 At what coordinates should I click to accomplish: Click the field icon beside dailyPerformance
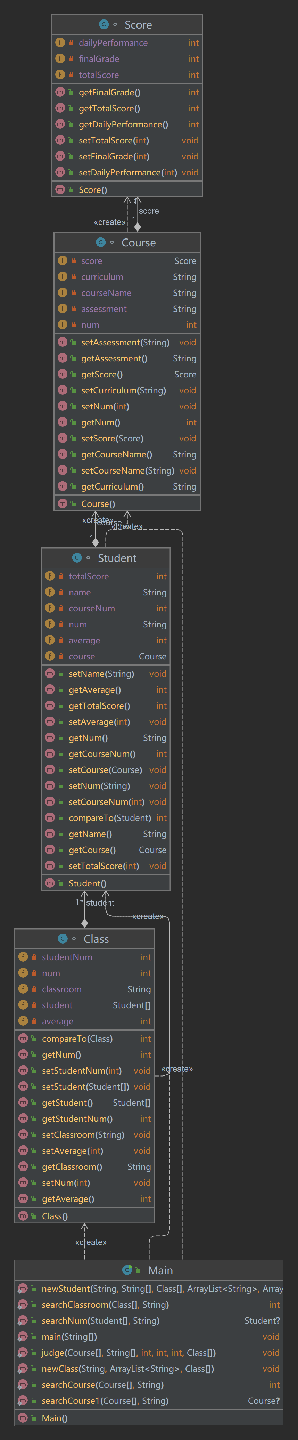coord(60,42)
